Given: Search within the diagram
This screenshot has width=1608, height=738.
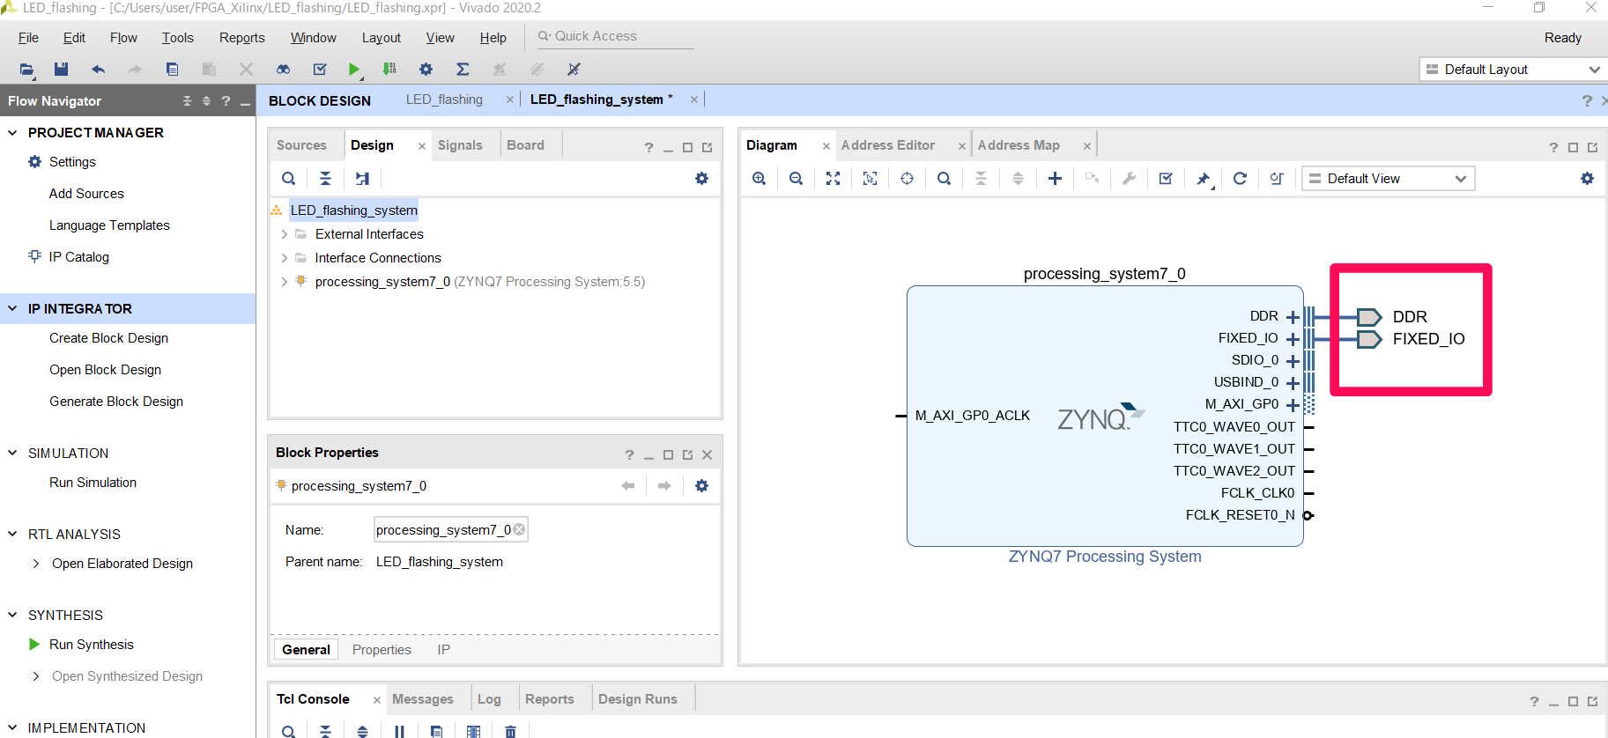Looking at the screenshot, I should 944,179.
